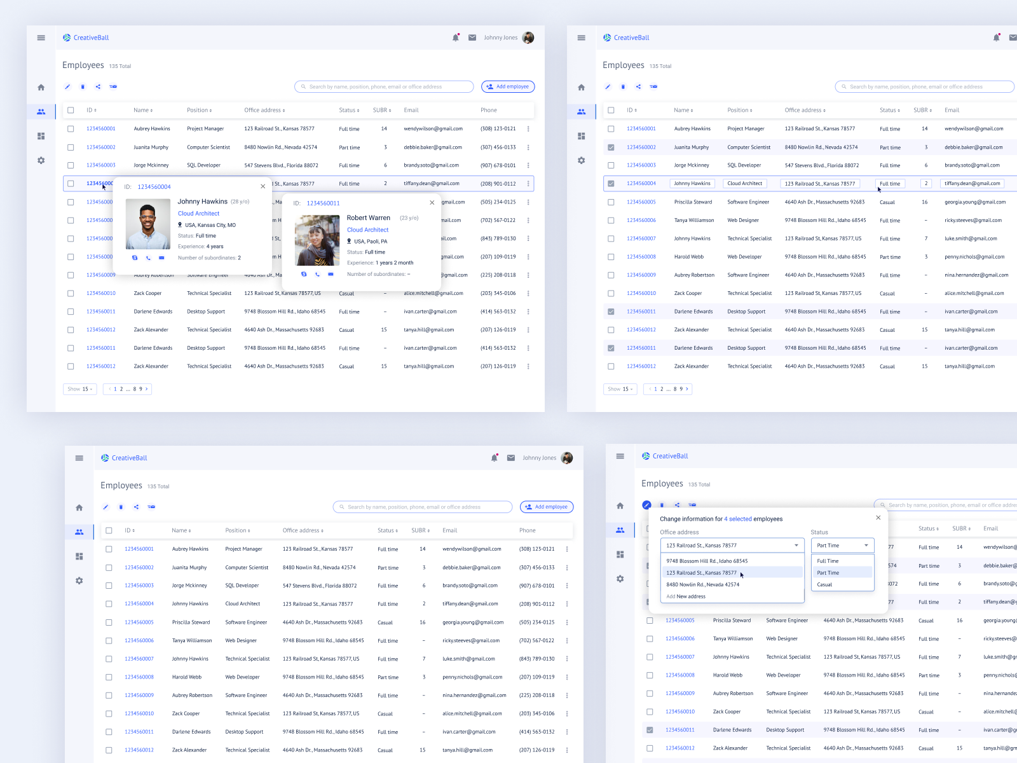The width and height of the screenshot is (1017, 763).
Task: Click email icon on Johnny Hawkins card
Action: pos(161,258)
